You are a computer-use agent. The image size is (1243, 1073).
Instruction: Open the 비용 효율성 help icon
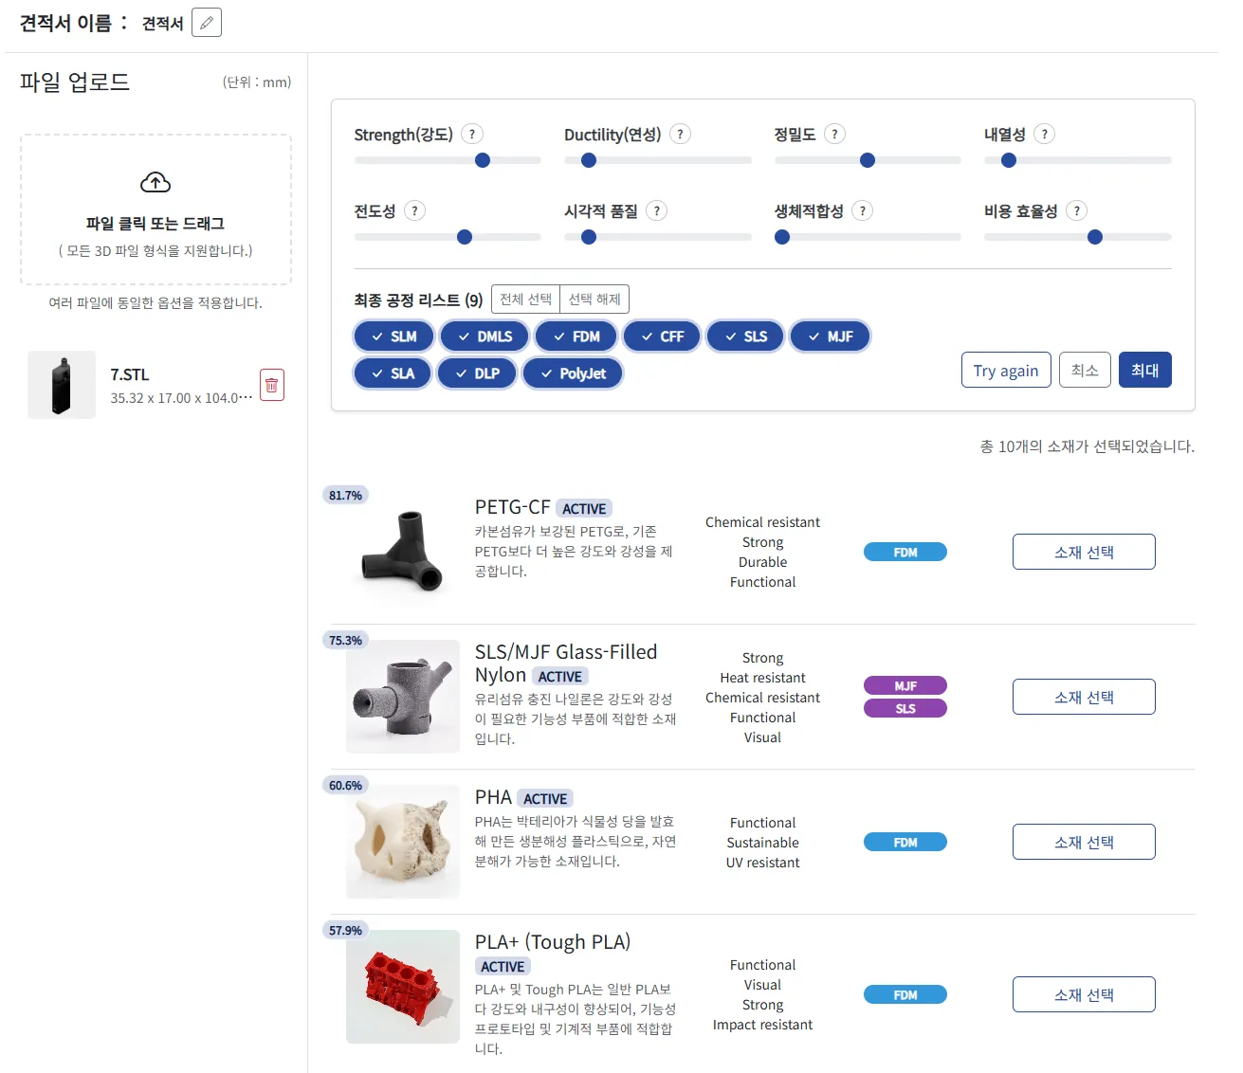point(1076,211)
